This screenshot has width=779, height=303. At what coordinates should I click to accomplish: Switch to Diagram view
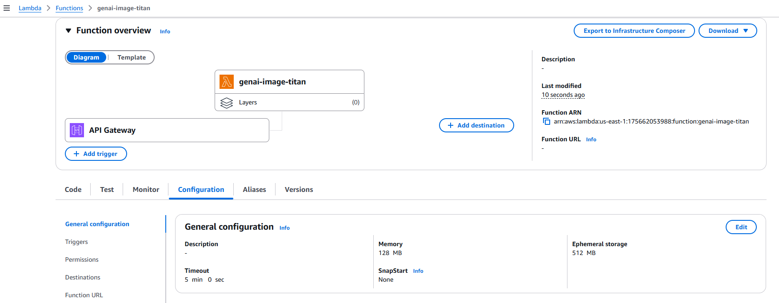pyautogui.click(x=86, y=57)
